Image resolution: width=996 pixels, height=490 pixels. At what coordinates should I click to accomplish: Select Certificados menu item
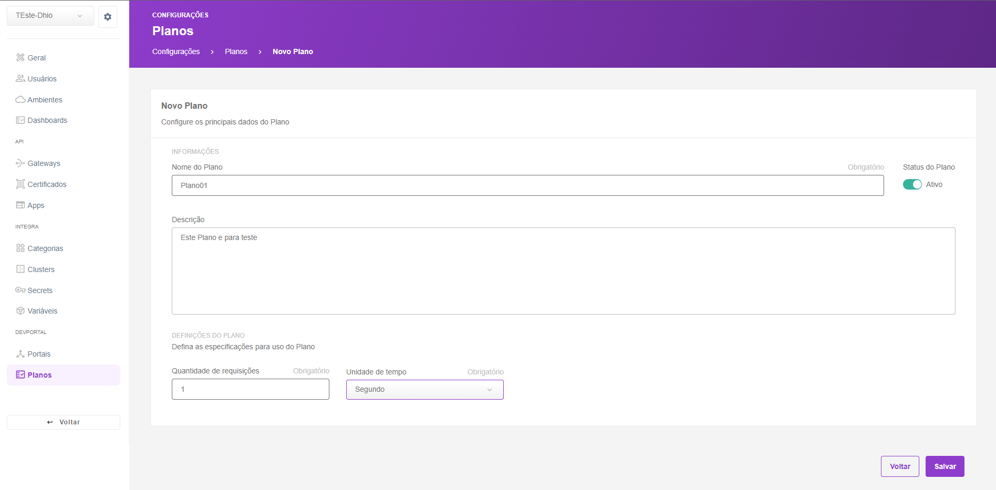[64, 184]
